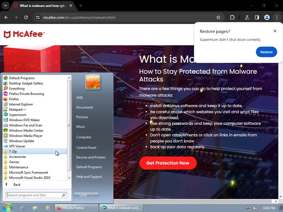This screenshot has height=212, width=283.
Task: Launch Notepad++
Action: (35, 109)
